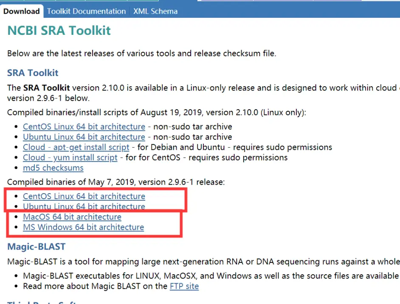400x304 pixels.
Task: Open CentOS Linux link under version 2.10.0
Action: (x=84, y=127)
